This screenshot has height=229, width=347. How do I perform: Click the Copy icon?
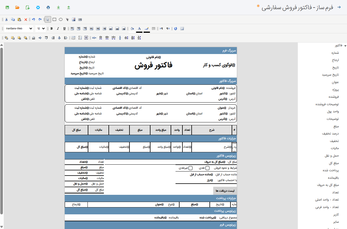[x=13, y=20]
